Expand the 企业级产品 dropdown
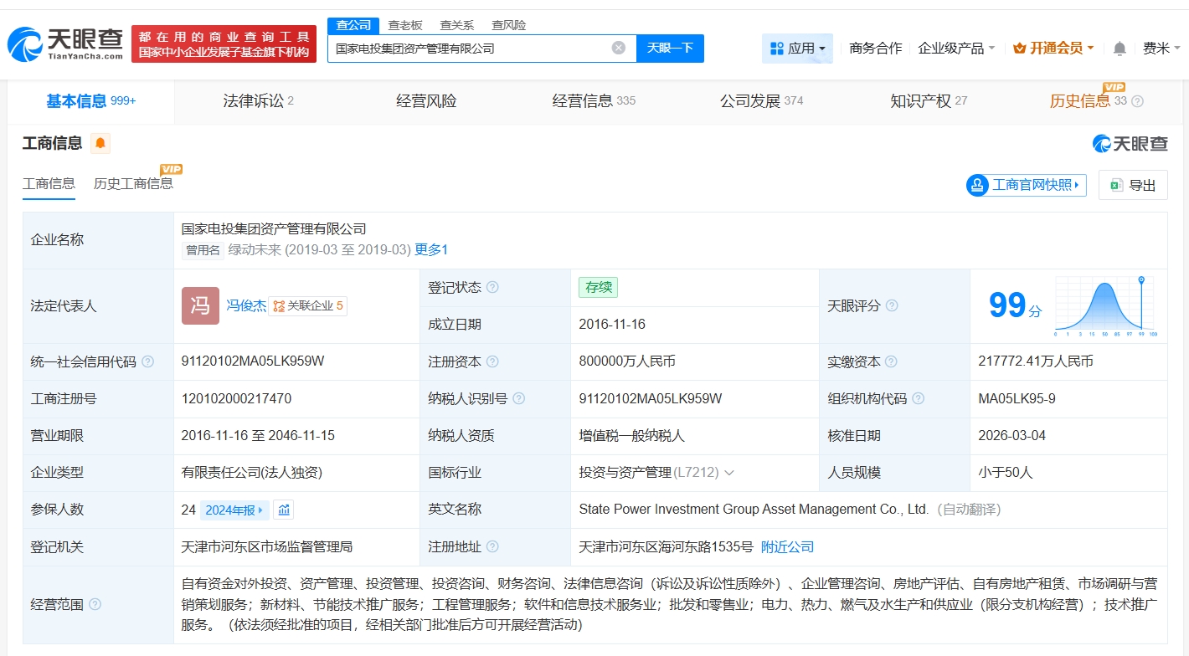The height and width of the screenshot is (656, 1189). point(956,49)
